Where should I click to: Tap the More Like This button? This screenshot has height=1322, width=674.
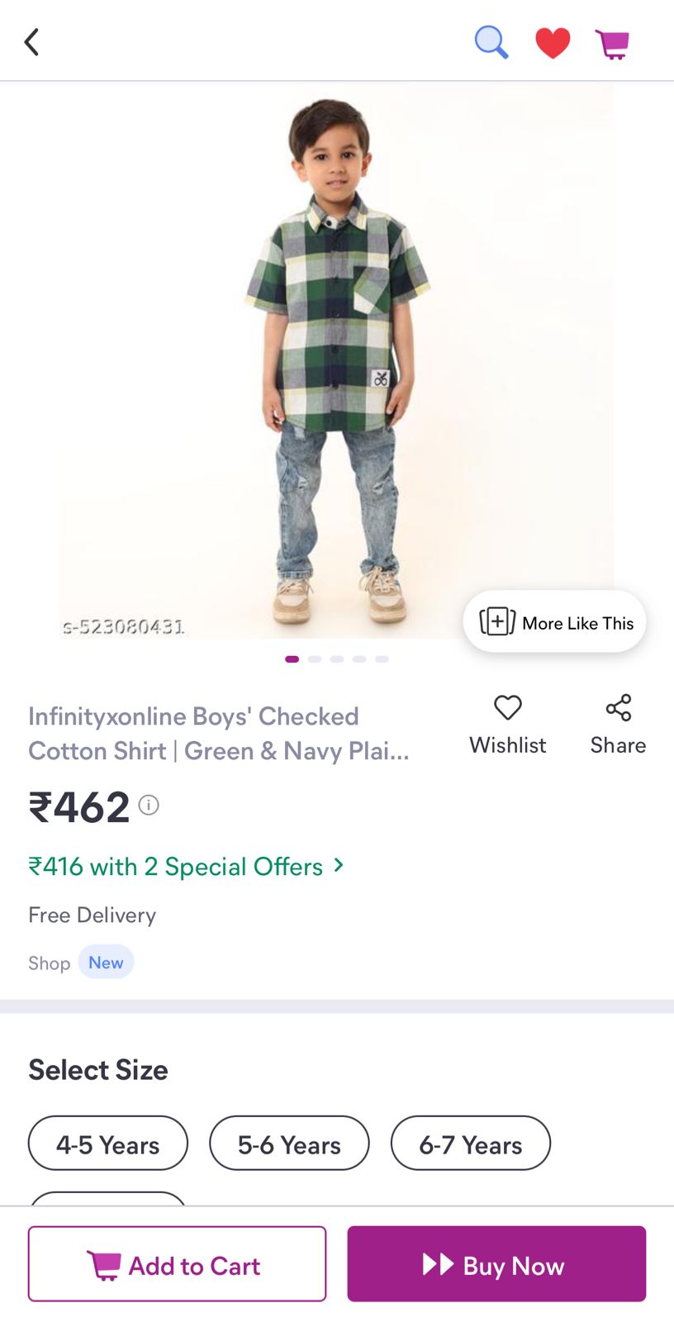click(x=554, y=622)
